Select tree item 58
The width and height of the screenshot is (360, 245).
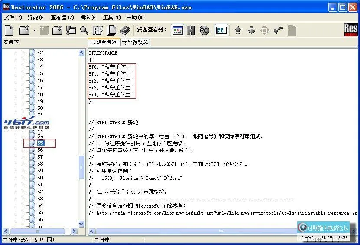(40, 164)
